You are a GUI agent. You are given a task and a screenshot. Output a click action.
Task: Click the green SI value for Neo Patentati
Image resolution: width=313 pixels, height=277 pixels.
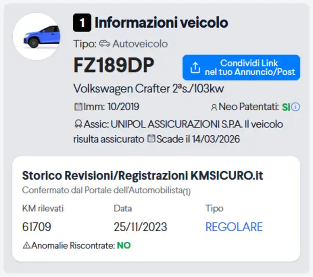(286, 107)
